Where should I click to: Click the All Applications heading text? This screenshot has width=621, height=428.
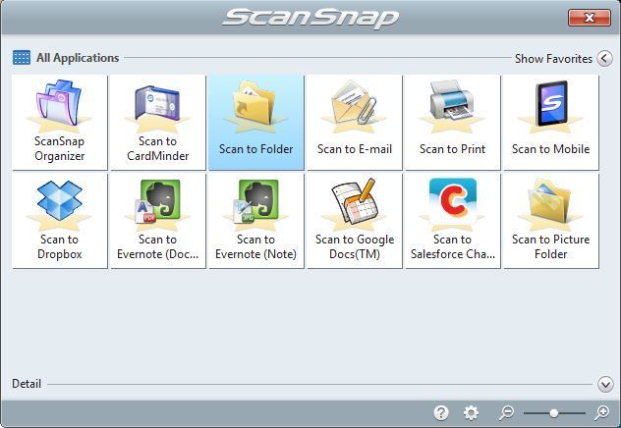point(78,58)
